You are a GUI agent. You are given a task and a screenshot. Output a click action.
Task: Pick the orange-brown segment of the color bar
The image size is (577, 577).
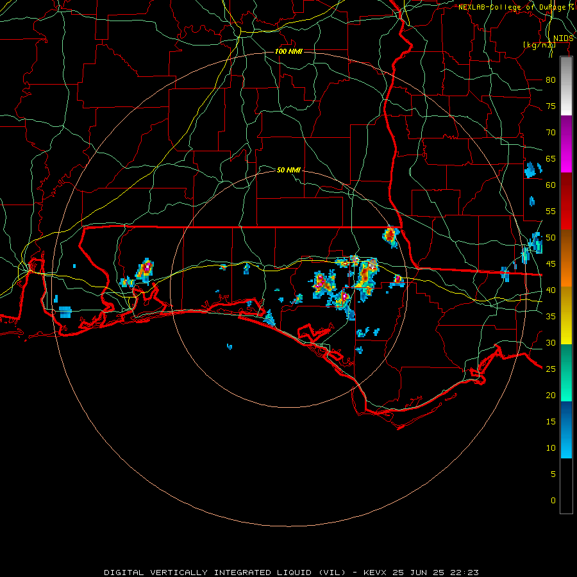point(566,258)
